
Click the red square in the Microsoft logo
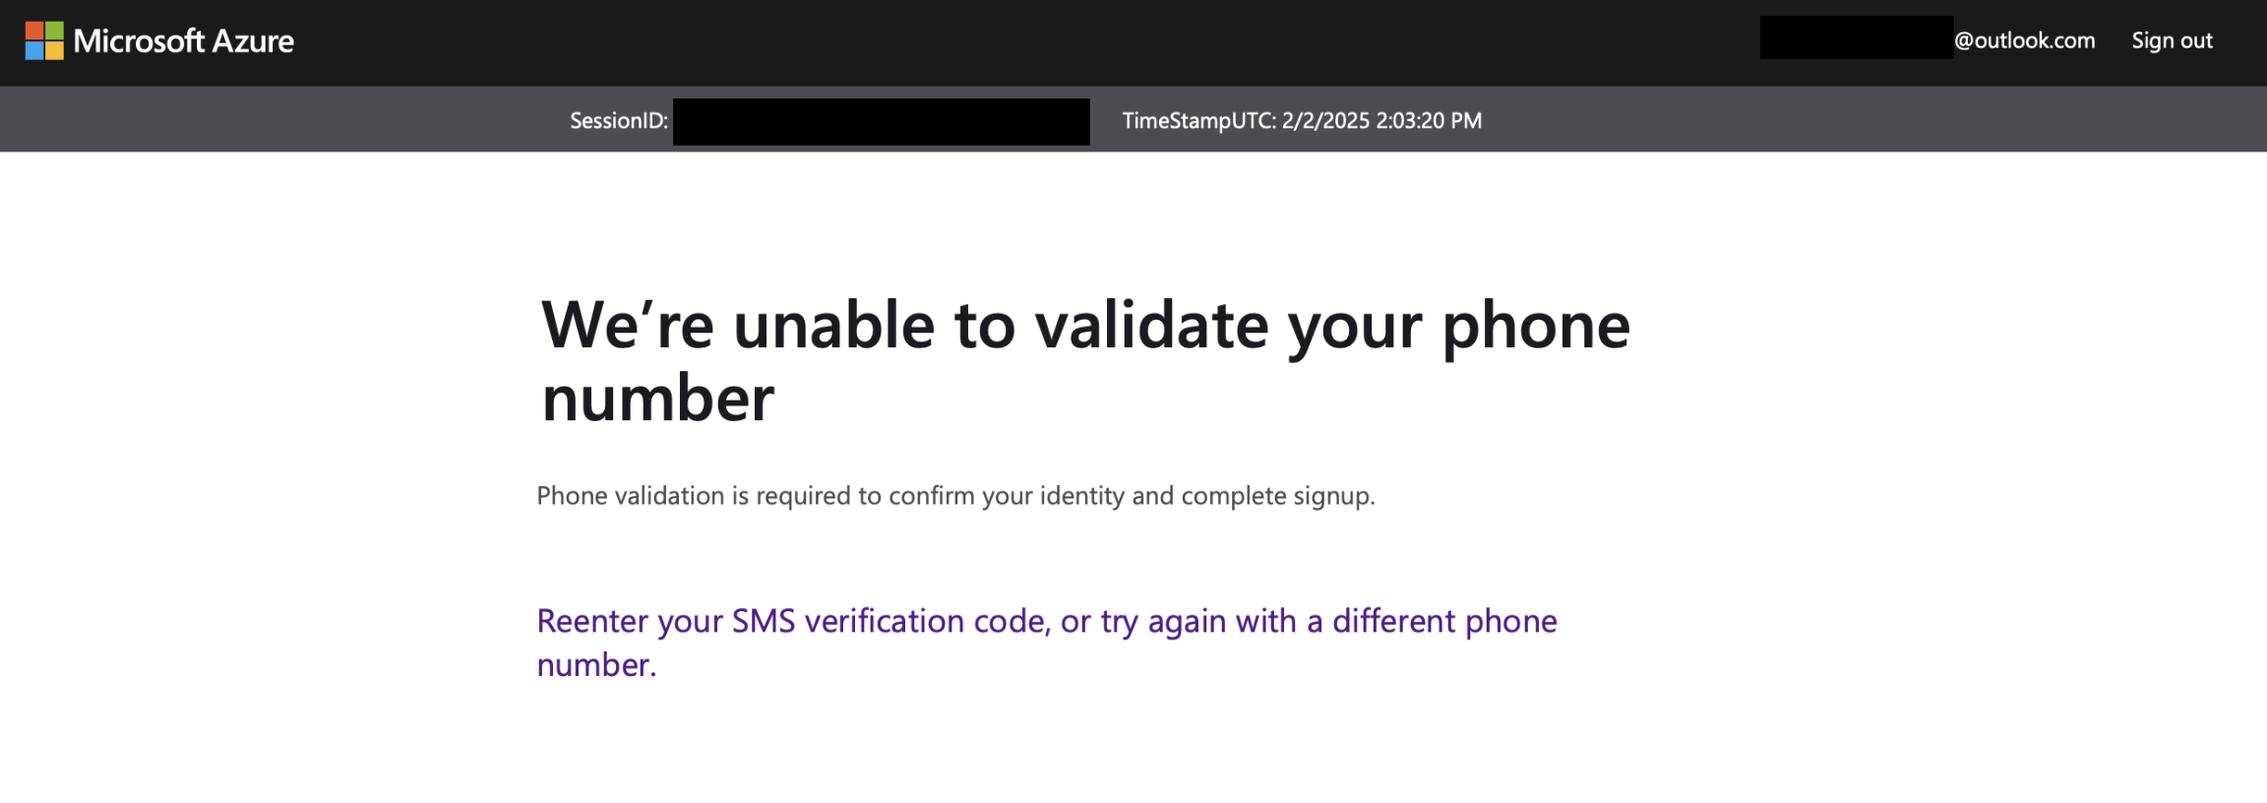35,31
